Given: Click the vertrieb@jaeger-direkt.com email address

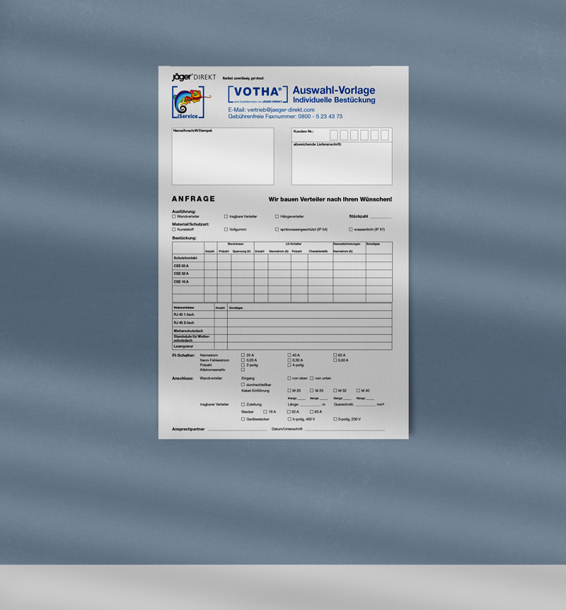Looking at the screenshot, I should click(281, 110).
